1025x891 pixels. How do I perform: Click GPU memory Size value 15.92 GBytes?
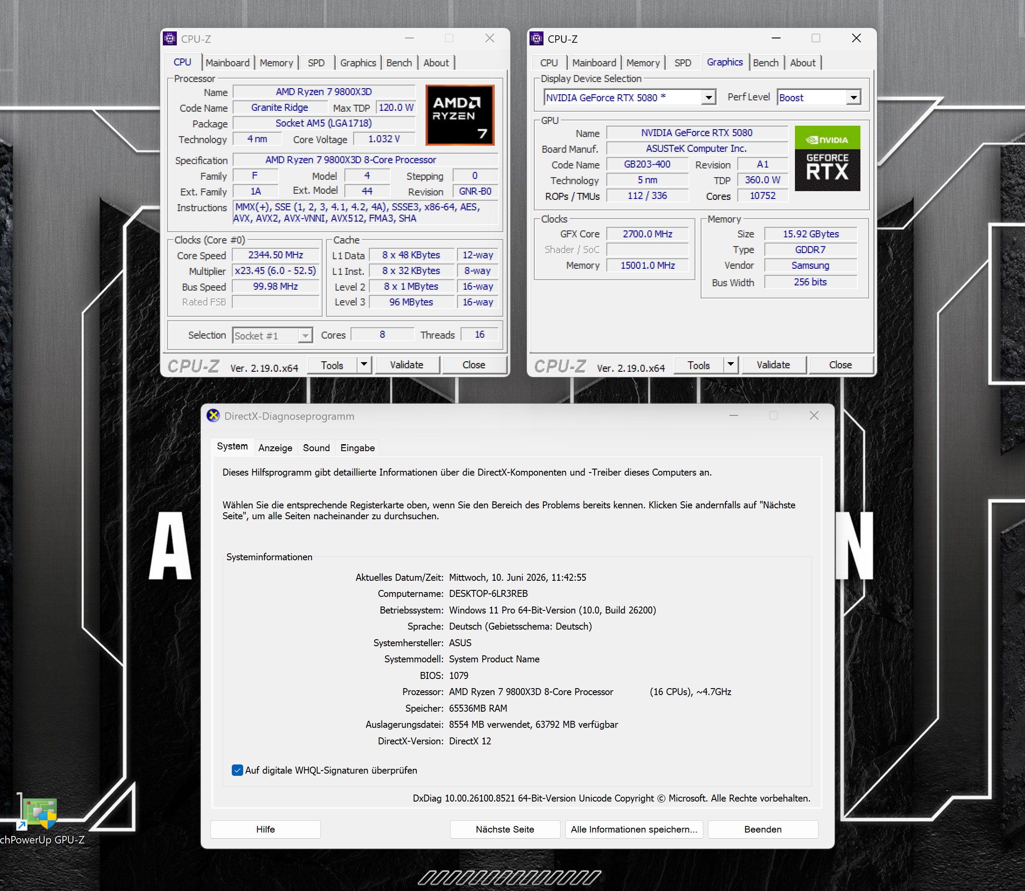tap(811, 234)
